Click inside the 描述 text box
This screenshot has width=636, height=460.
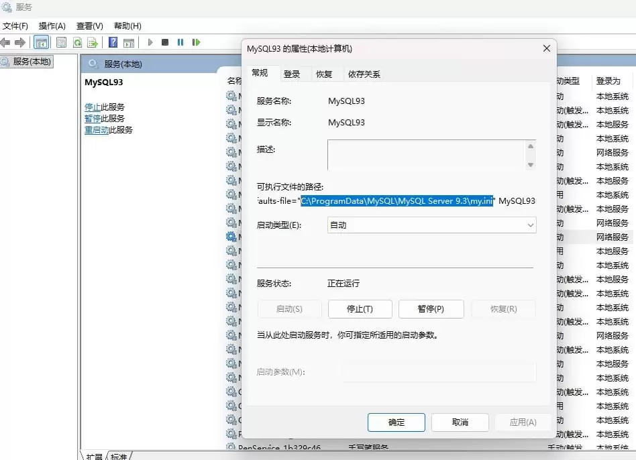[426, 155]
